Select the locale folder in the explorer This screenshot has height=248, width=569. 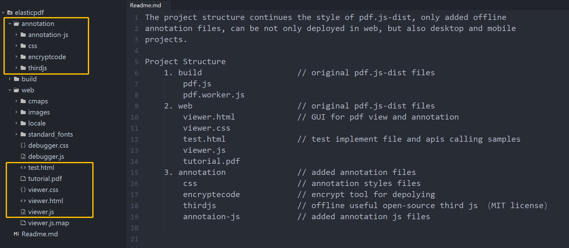pos(23,123)
